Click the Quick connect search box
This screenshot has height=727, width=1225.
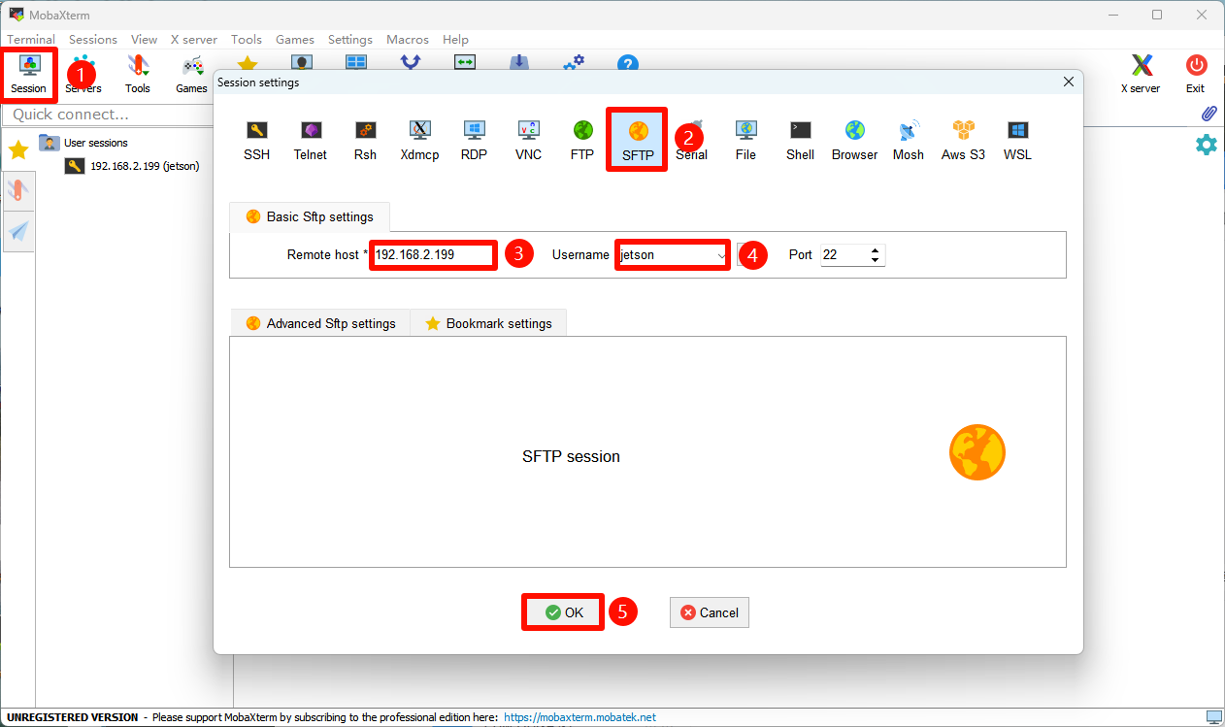[x=107, y=115]
